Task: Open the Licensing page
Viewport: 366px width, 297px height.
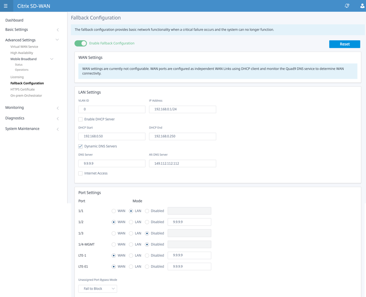Action: click(x=17, y=77)
